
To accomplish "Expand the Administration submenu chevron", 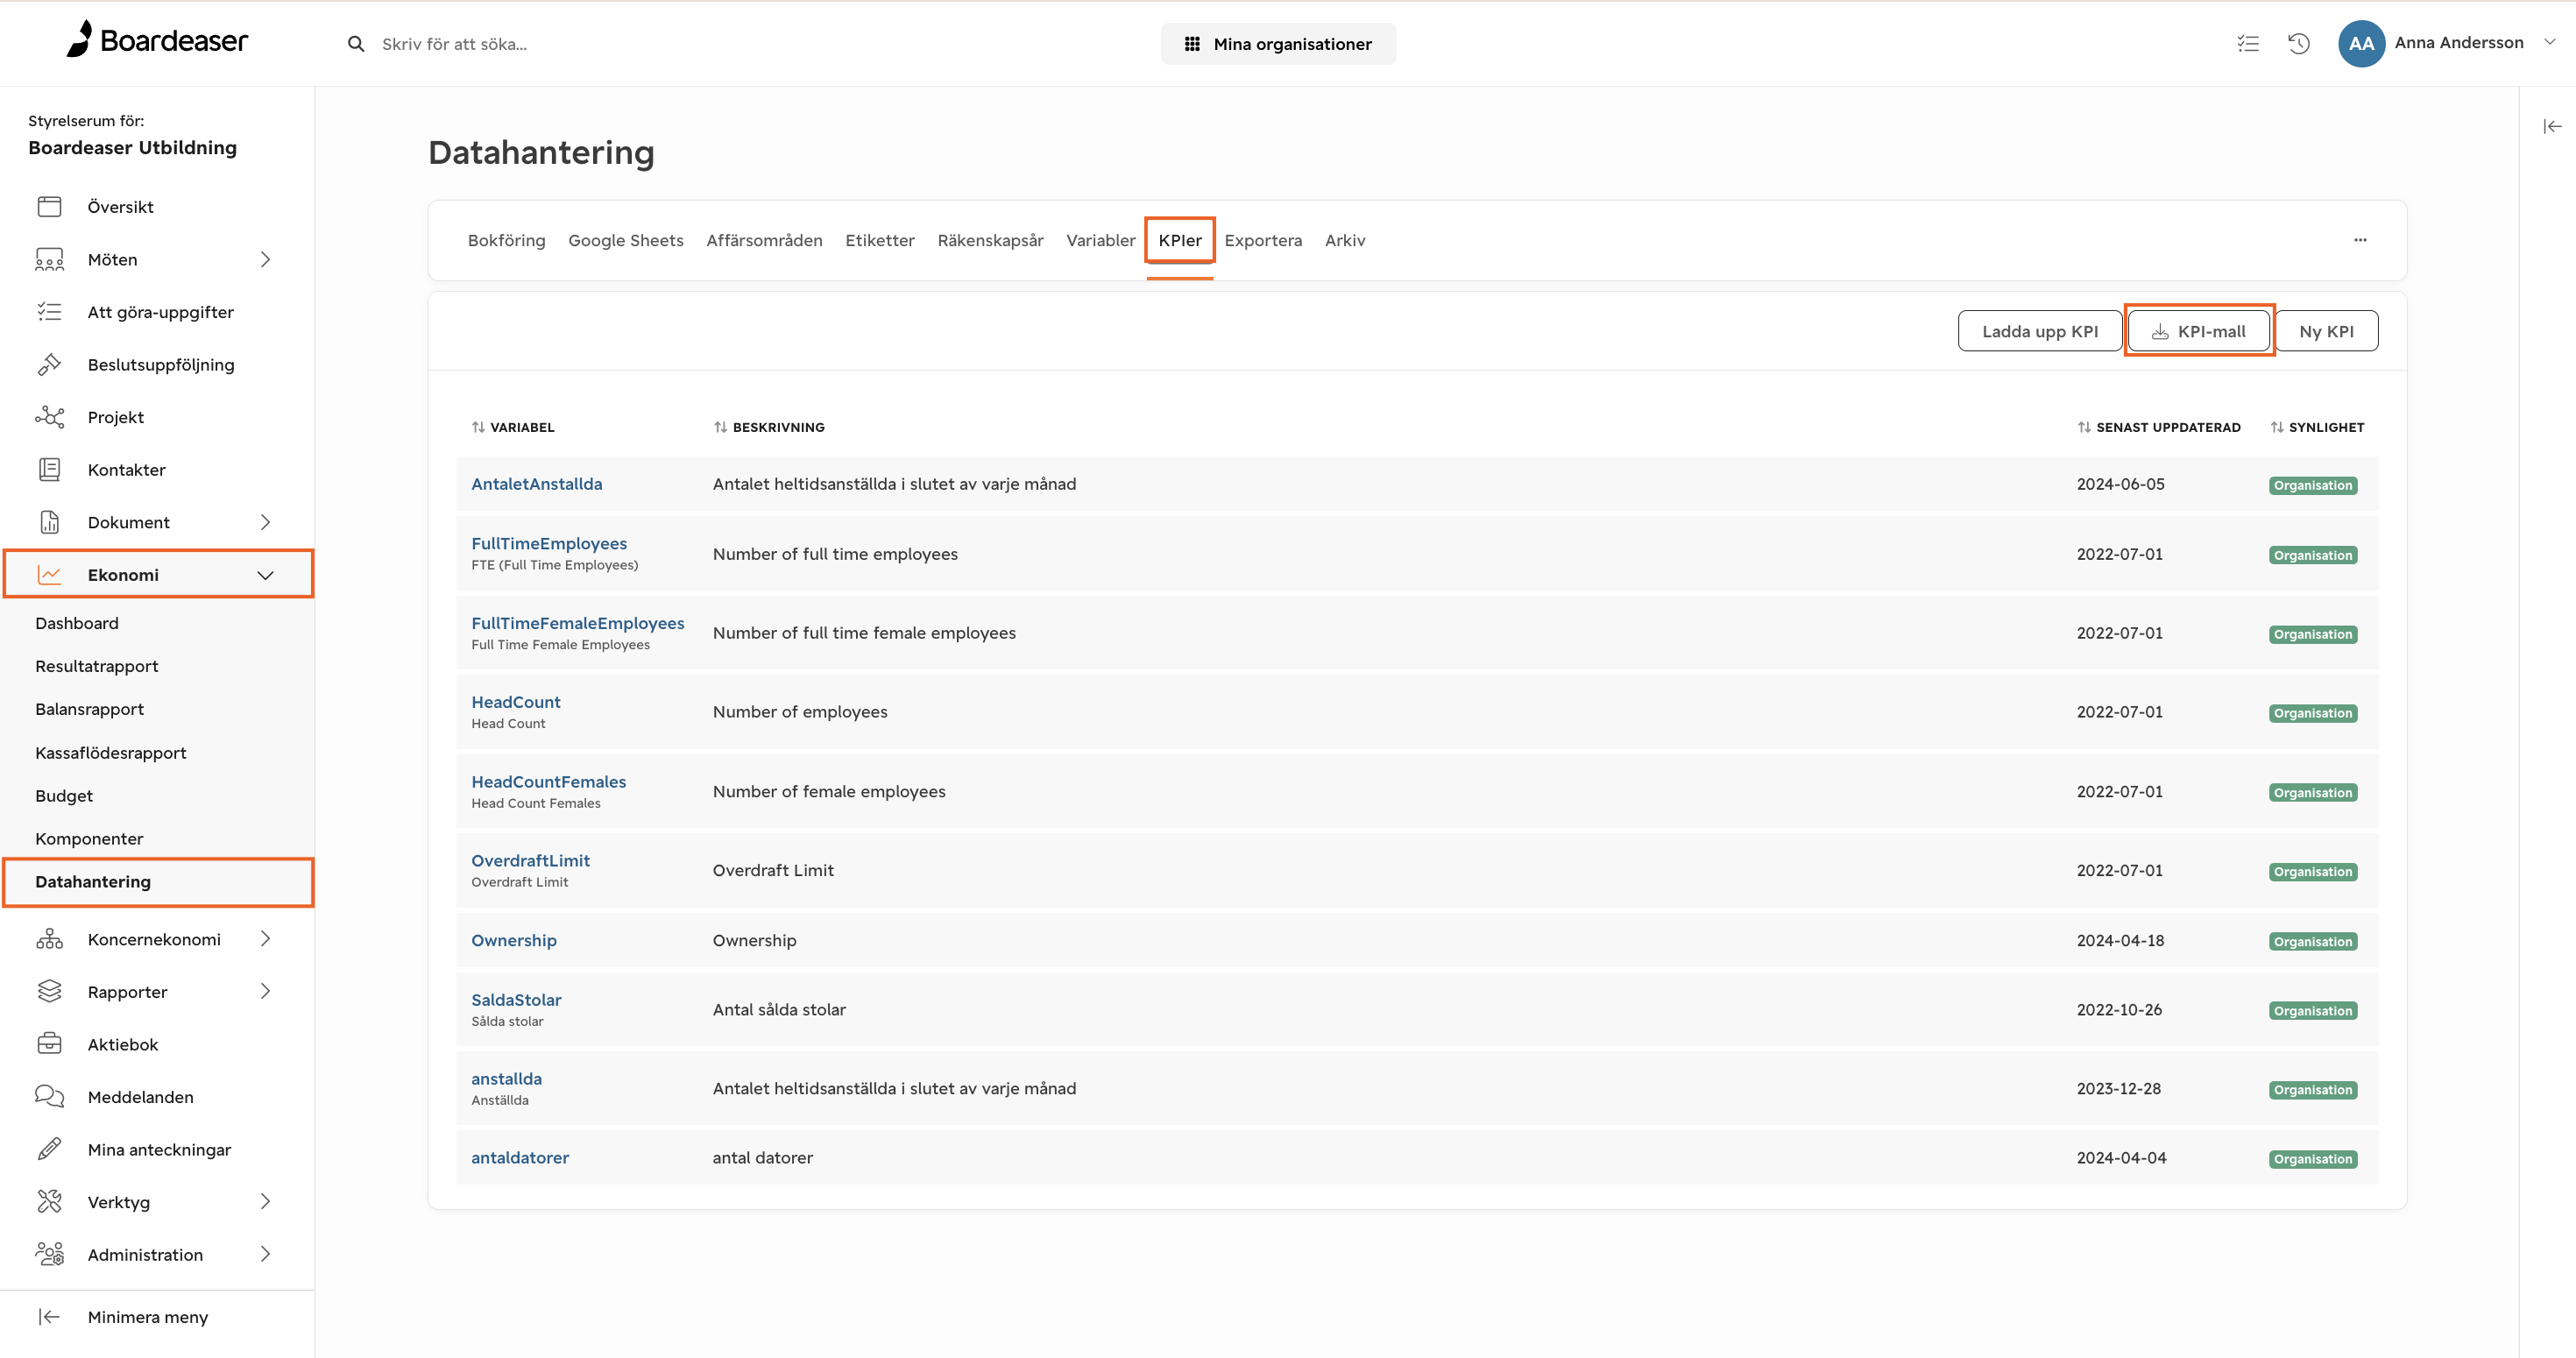I will pos(265,1255).
